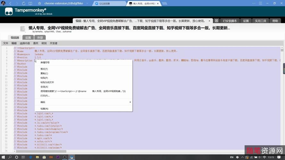Open the browser hamburger menu
The image size is (285, 160).
[x=260, y=3]
